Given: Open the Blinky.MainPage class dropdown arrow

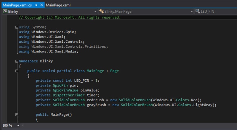Looking at the screenshot, I should point(191,12).
